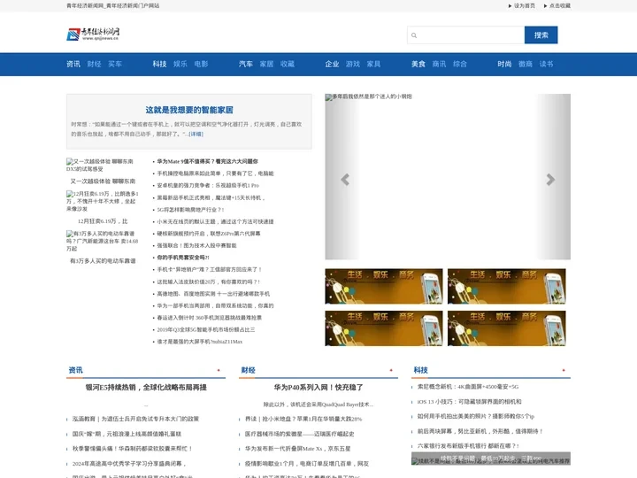Open 科技 in the blue navigation bar
This screenshot has height=478, width=637.
(159, 64)
